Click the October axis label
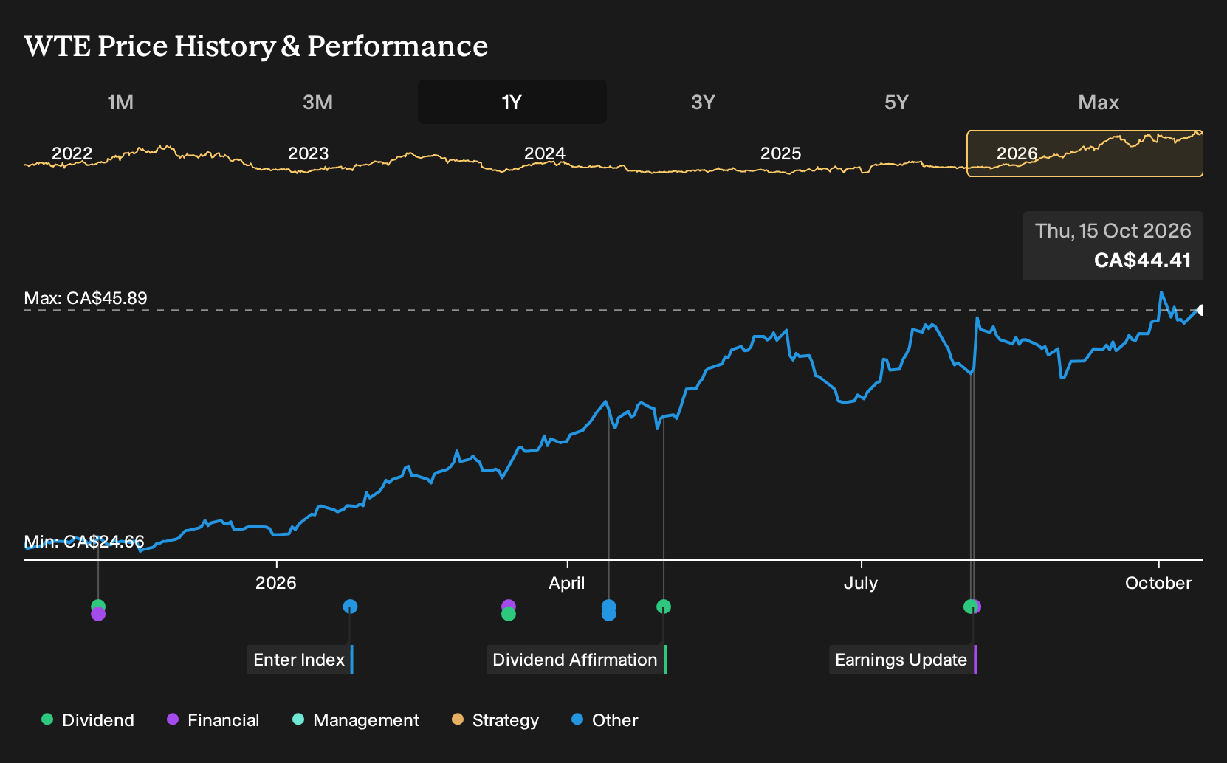 [x=1158, y=583]
